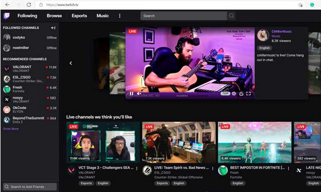Open the green browser profile icon
Image resolution: width=321 pixels, height=192 pixels.
(312, 4)
